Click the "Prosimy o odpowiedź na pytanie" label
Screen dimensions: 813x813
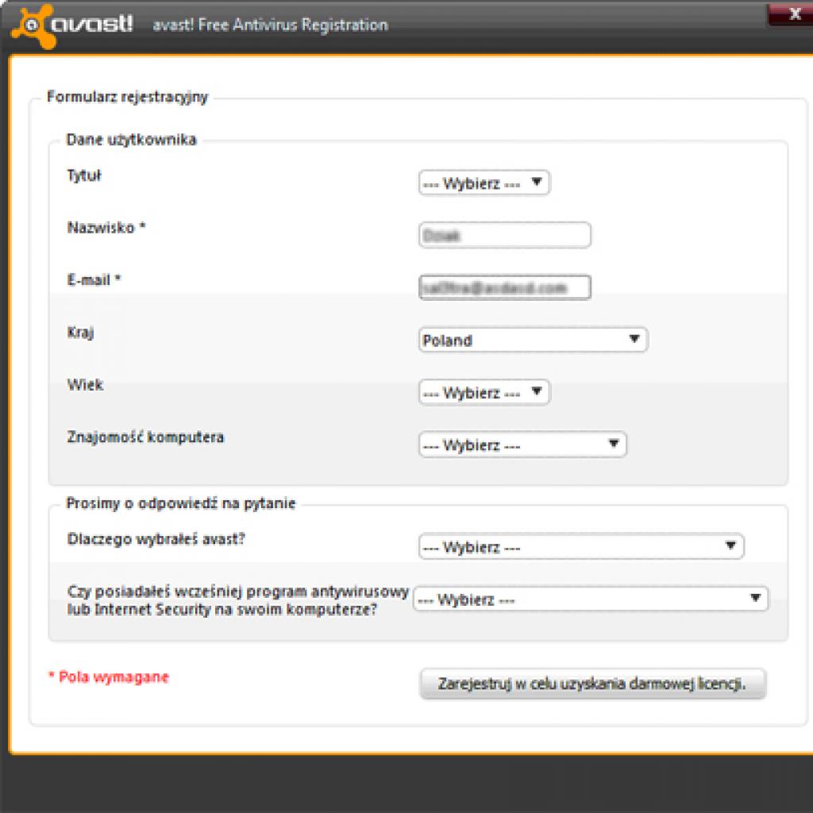181,503
